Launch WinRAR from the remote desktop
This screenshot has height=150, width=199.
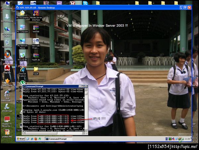click(36, 29)
